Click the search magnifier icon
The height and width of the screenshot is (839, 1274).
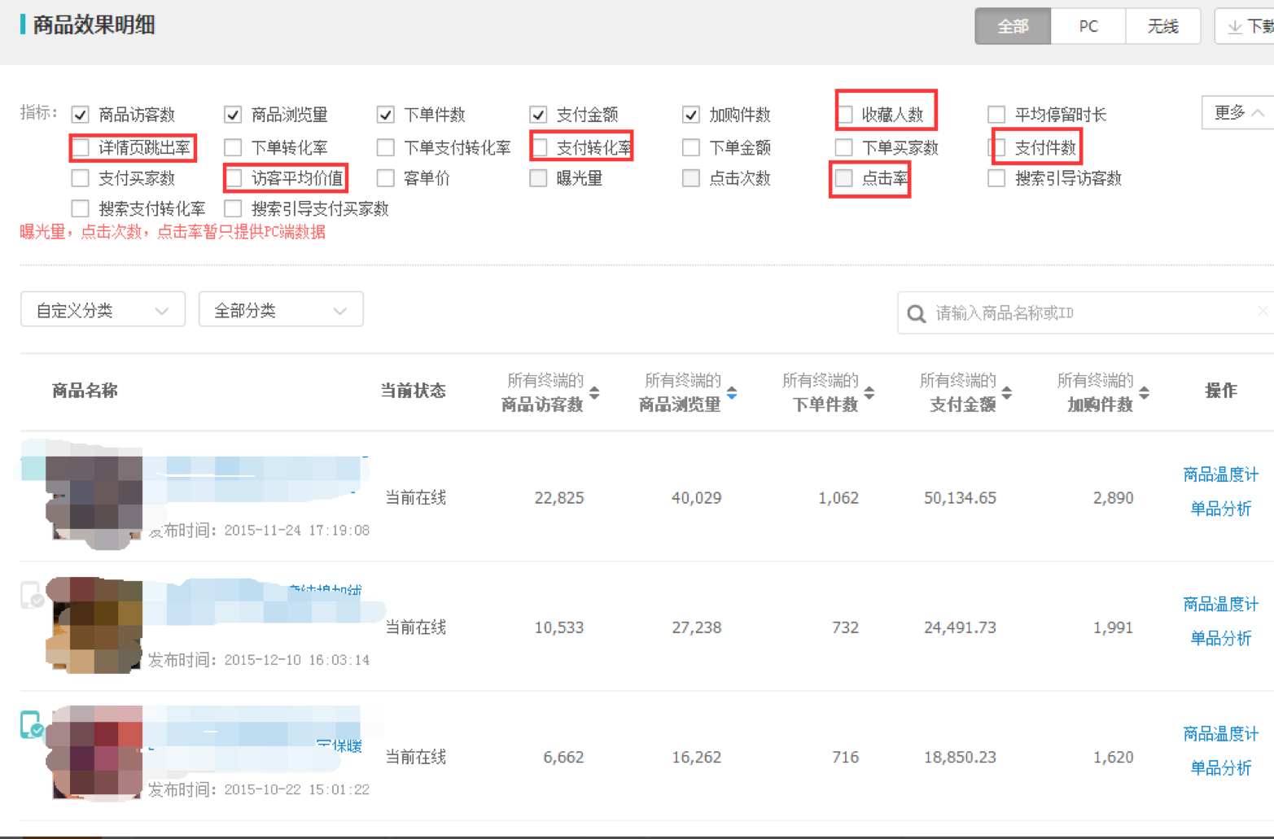pos(916,313)
